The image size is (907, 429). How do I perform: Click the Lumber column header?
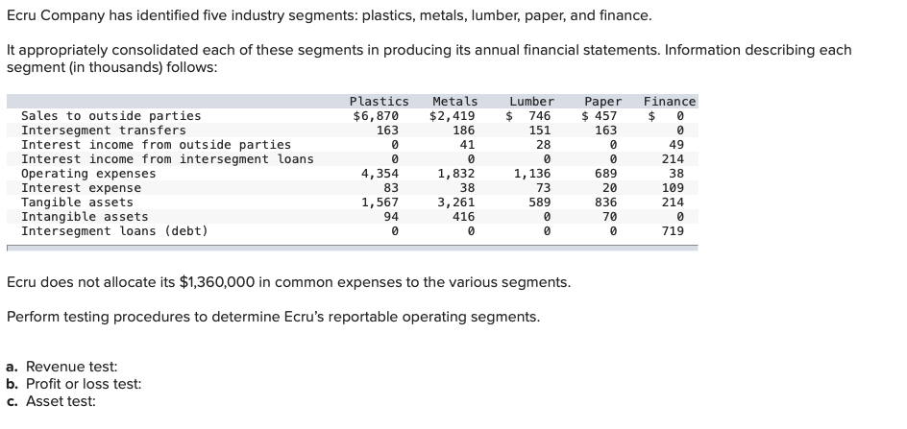[x=531, y=102]
